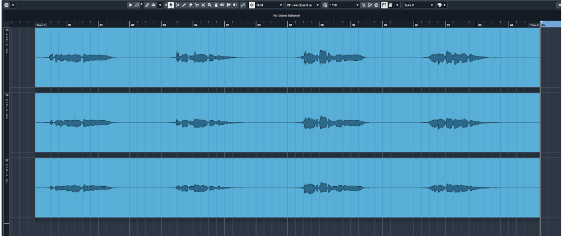The height and width of the screenshot is (236, 562).
Task: Open the editor setup options at top-left
Action: pyautogui.click(x=7, y=5)
